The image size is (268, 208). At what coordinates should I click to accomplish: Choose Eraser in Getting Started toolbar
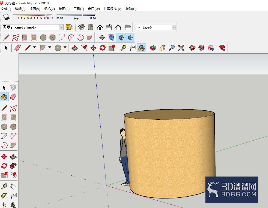(17, 48)
